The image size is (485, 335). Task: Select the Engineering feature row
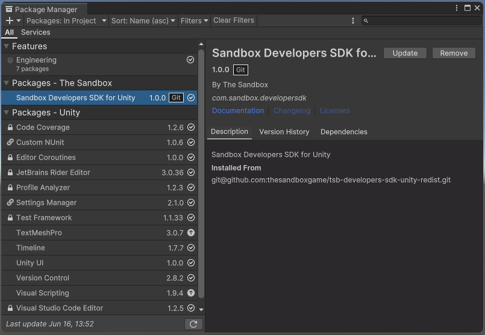tap(99, 64)
